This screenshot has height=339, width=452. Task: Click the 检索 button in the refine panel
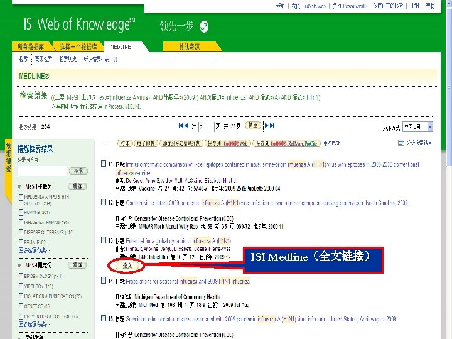tap(78, 171)
